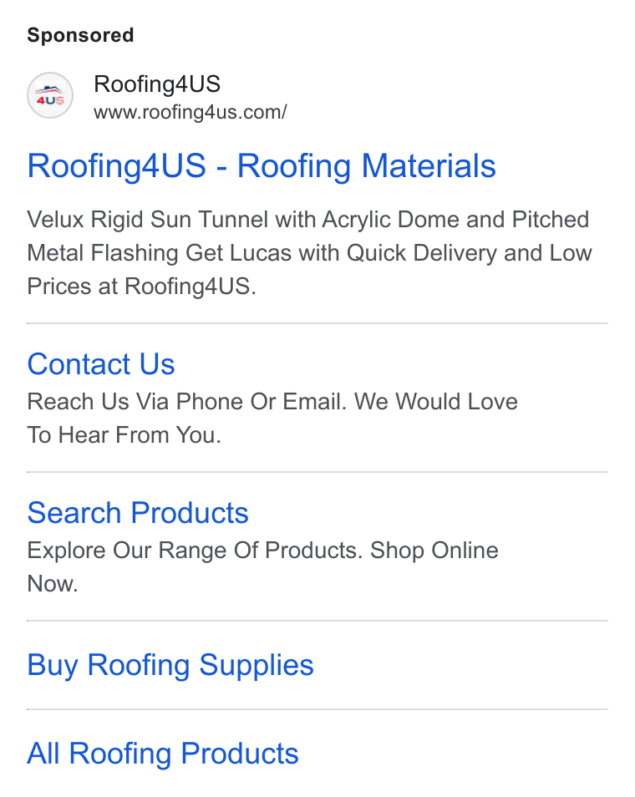635x797 pixels.
Task: Click 'Acrylic Dome and Pitched' in the description
Action: [455, 220]
